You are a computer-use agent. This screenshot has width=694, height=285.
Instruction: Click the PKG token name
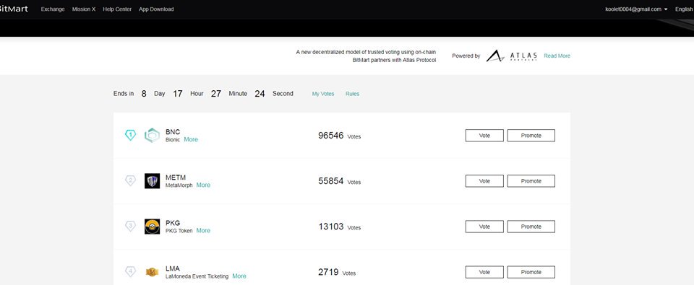(x=173, y=223)
